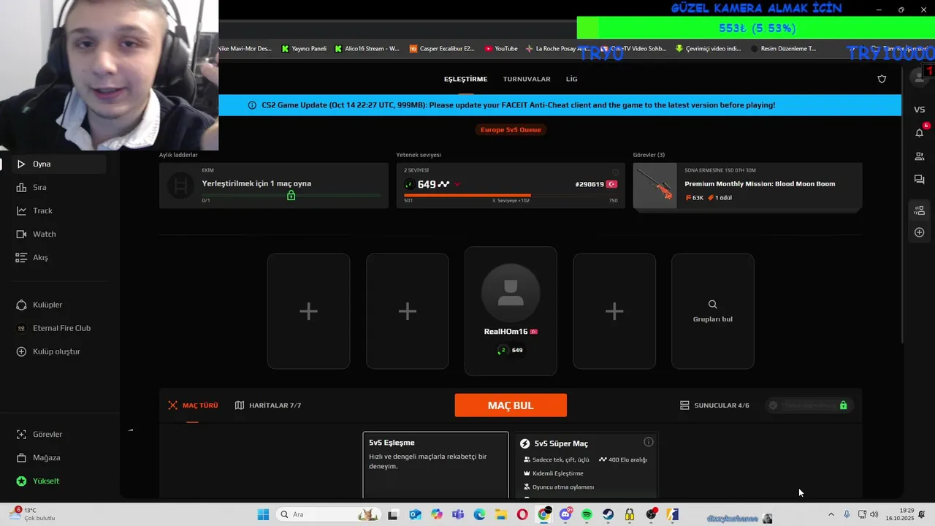Screen dimensions: 935x526
Task: Toggle the locked premium option switch
Action: coord(809,405)
